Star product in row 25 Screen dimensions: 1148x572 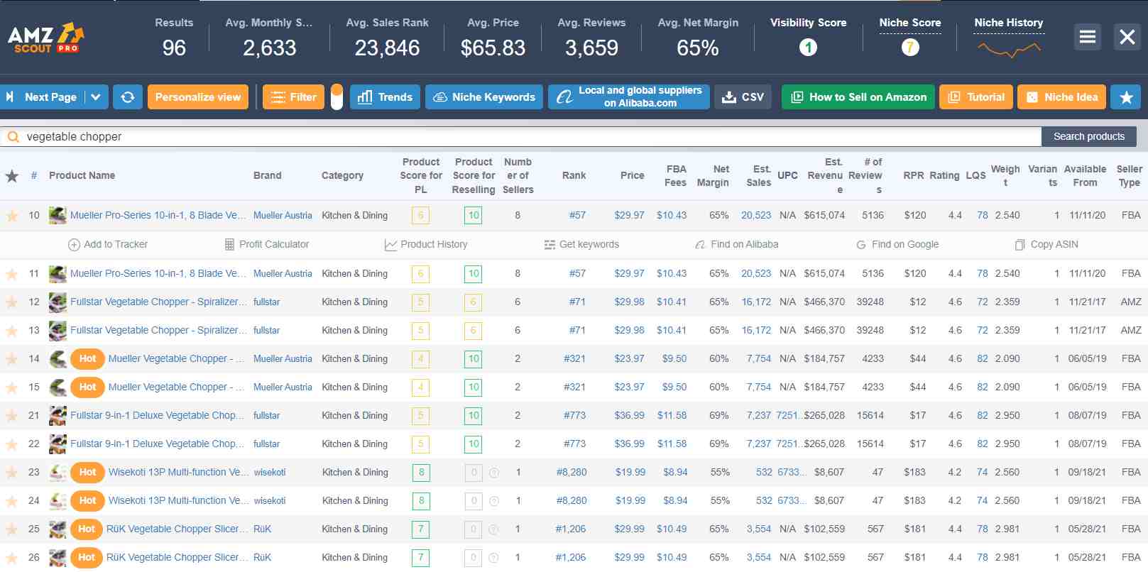[12, 529]
